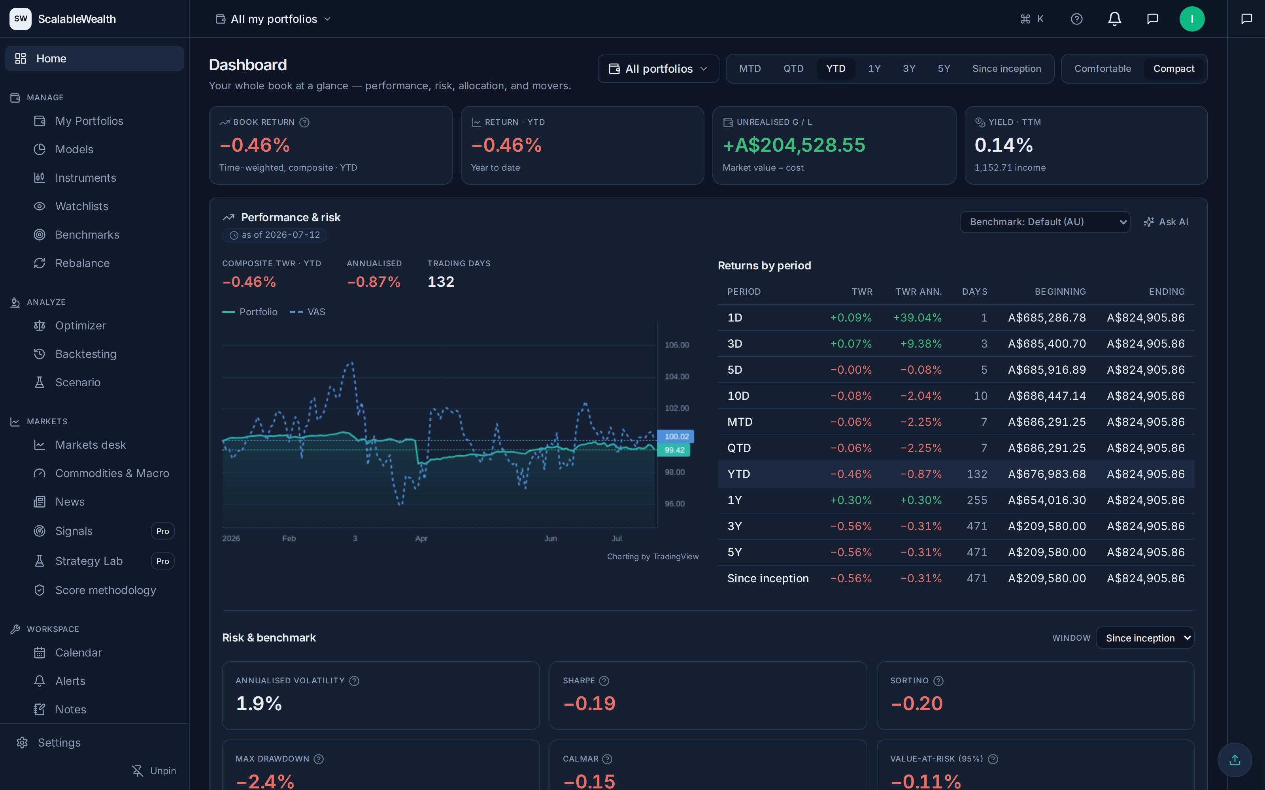This screenshot has height=790, width=1265.
Task: Click the share/export floating button
Action: click(x=1235, y=760)
